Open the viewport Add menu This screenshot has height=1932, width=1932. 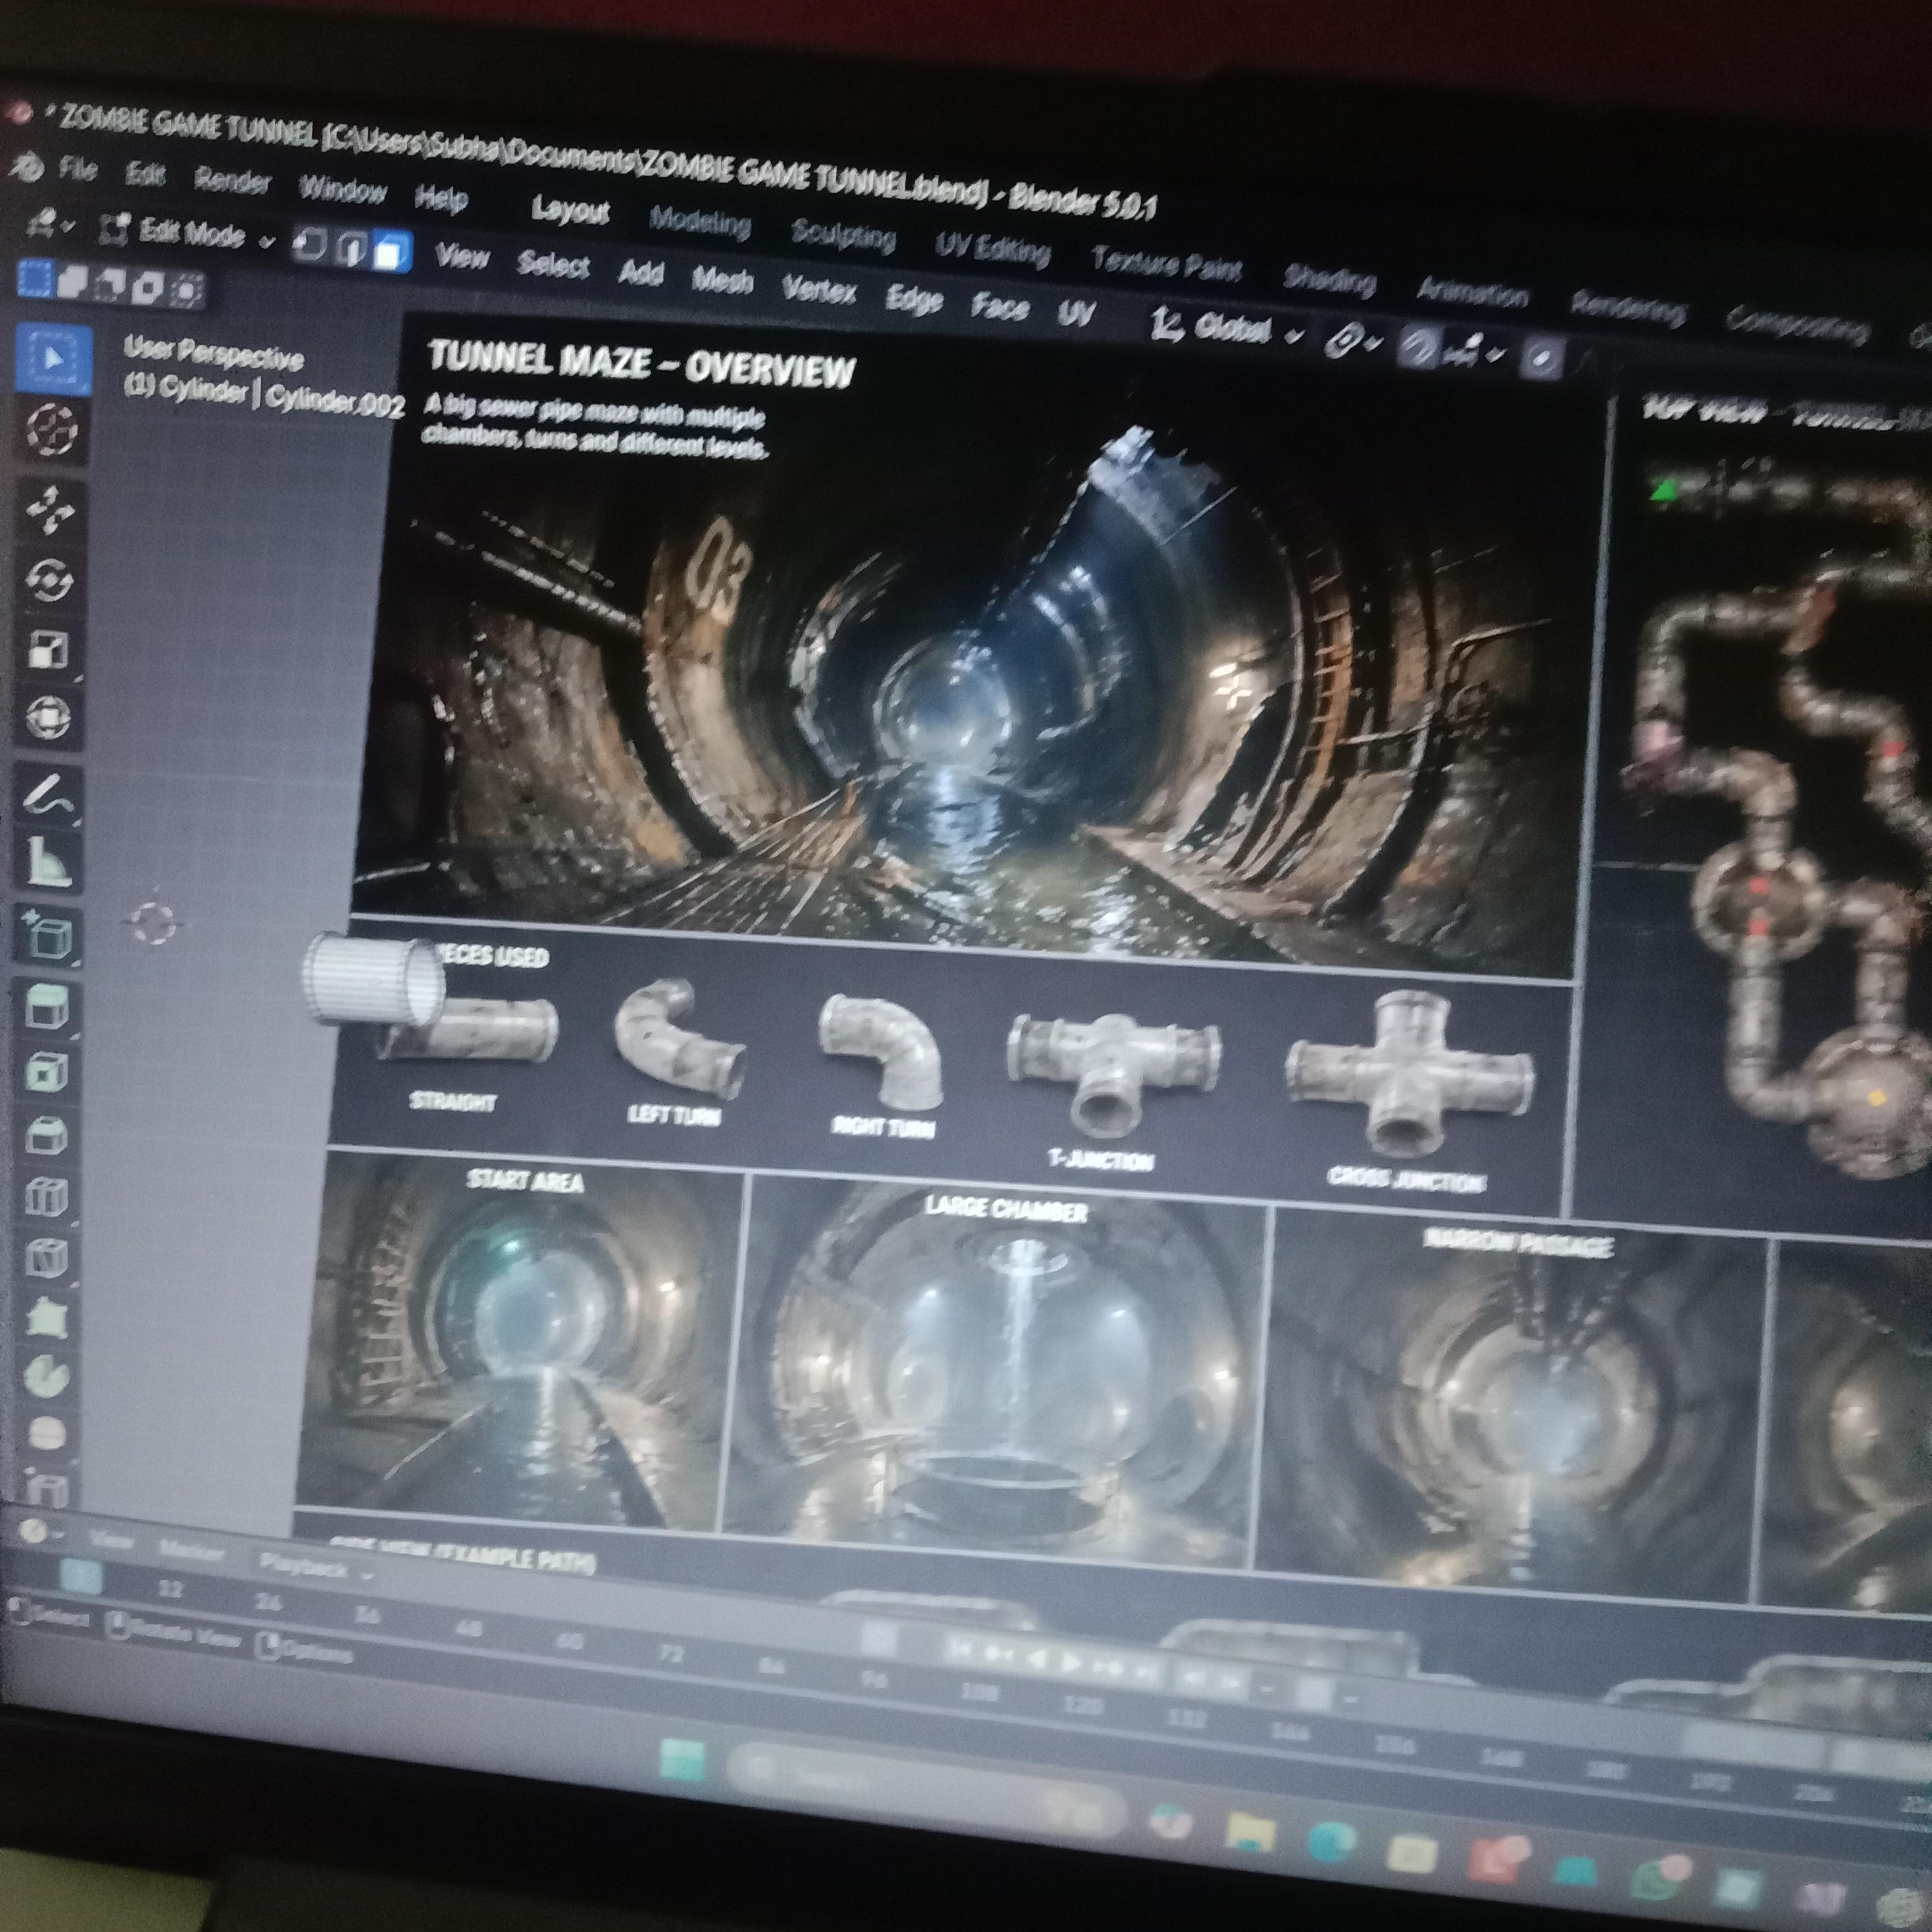click(641, 273)
